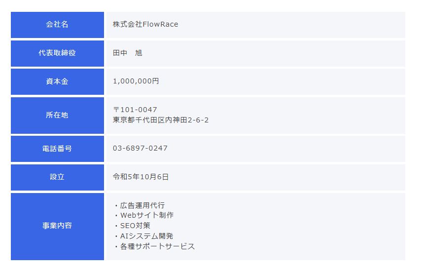Select the 1,000,000円 capital amount
The width and height of the screenshot is (422, 273).
[136, 81]
